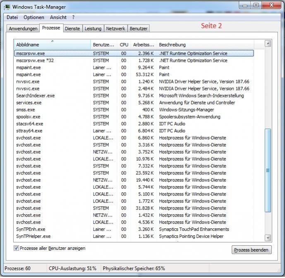This screenshot has height=278, width=285.
Task: Select the smss.exe process
Action: pyautogui.click(x=134, y=110)
